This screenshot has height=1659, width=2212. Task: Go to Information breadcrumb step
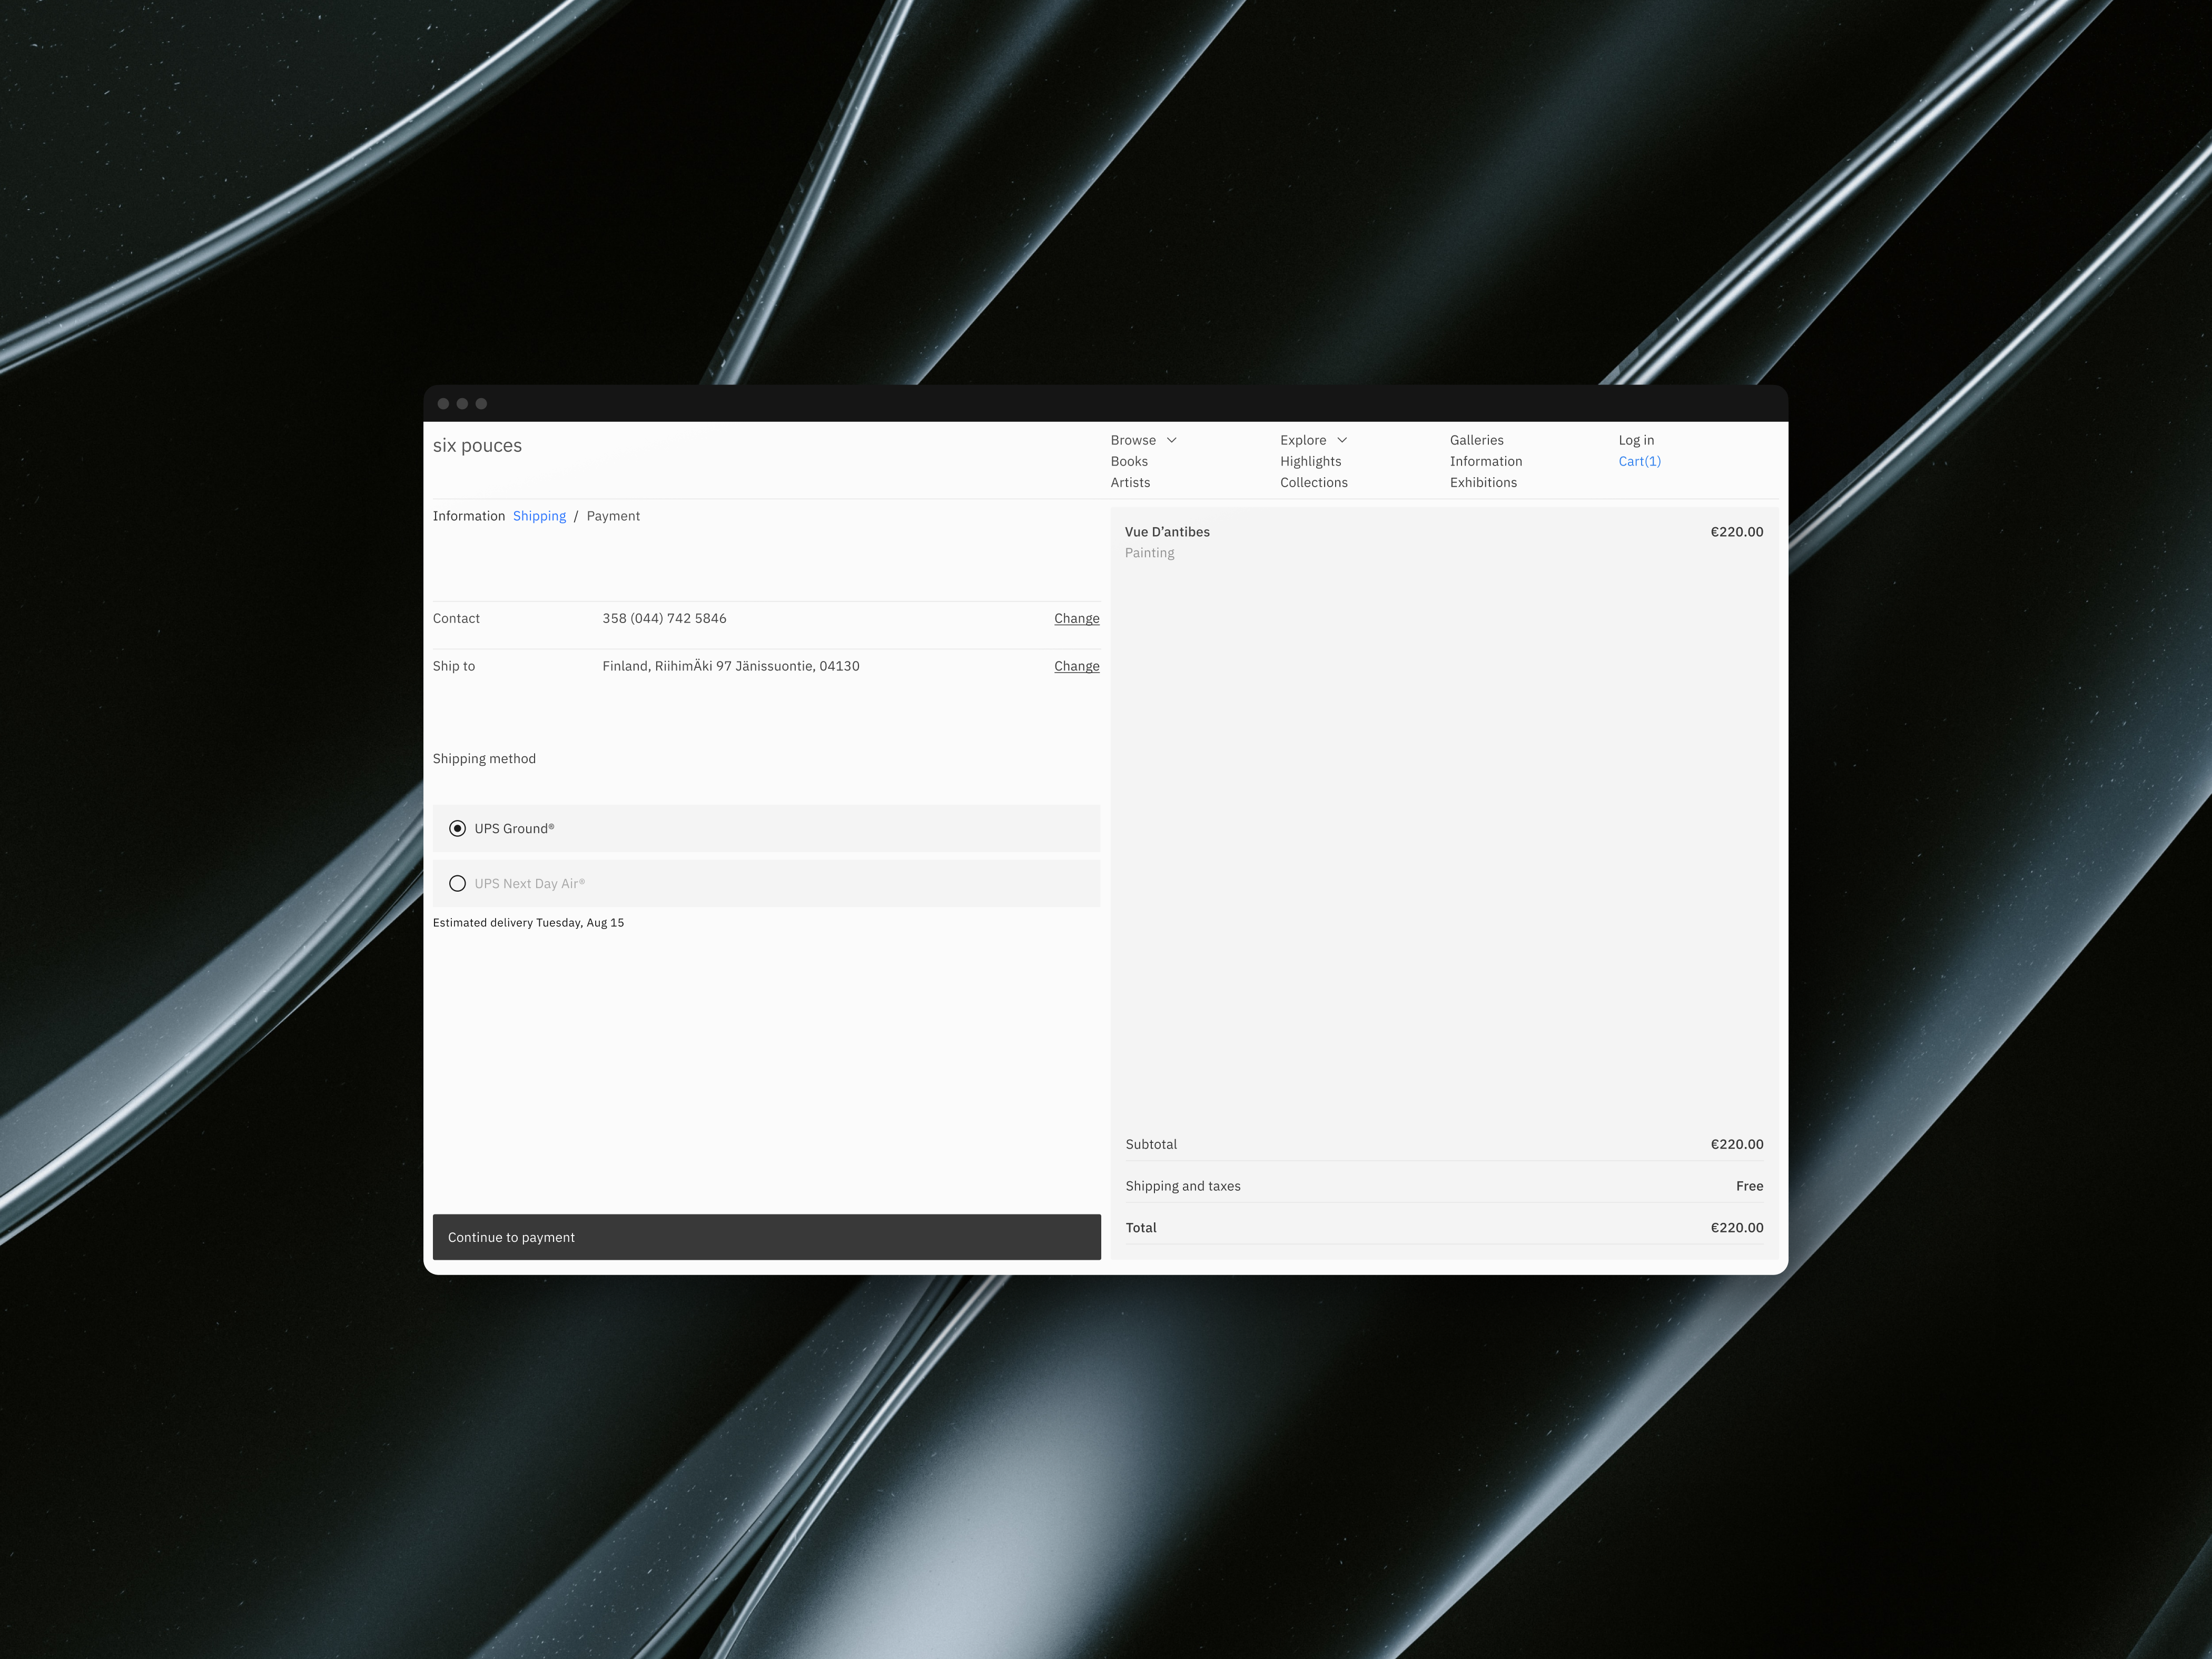[x=468, y=516]
